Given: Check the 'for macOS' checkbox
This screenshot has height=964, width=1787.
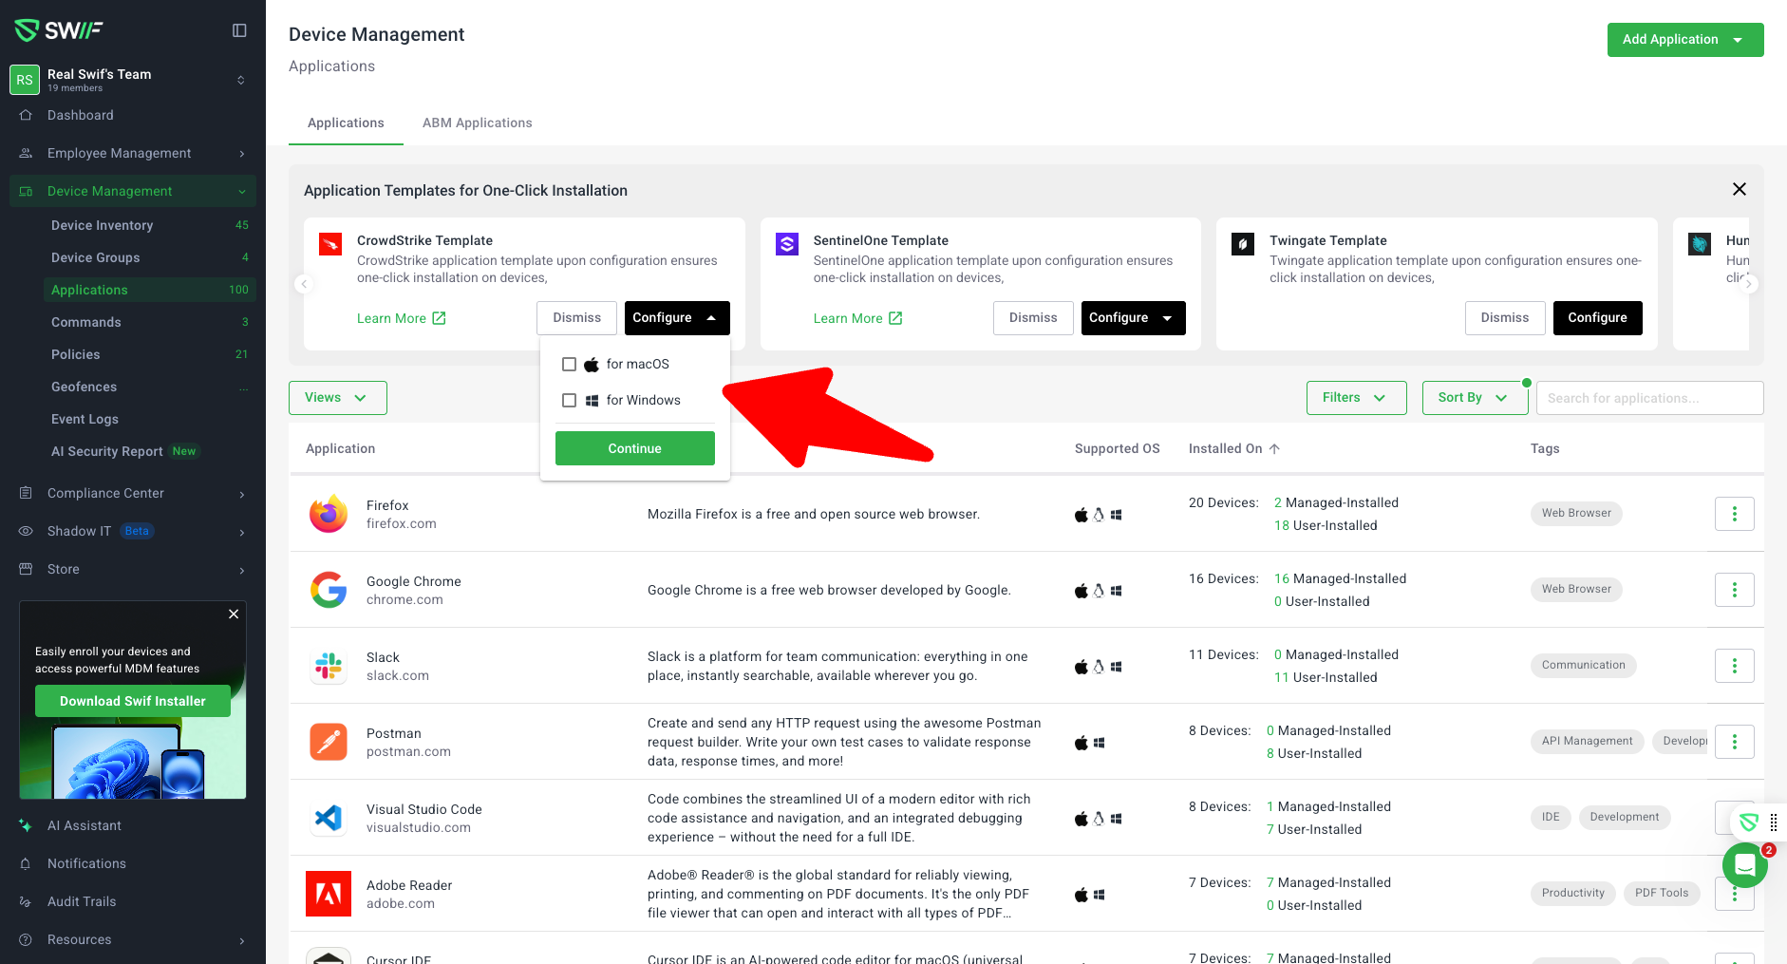Looking at the screenshot, I should [570, 365].
